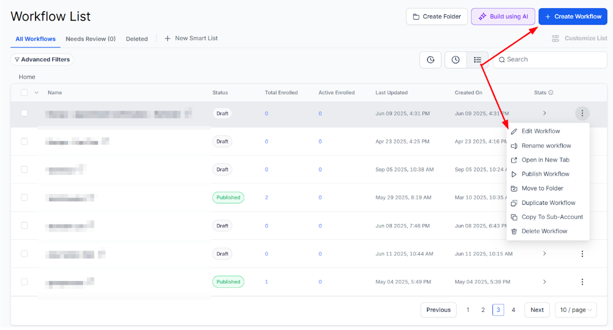Image resolution: width=613 pixels, height=330 pixels.
Task: Expand the chevron beside the header checkbox
Action: coord(37,93)
